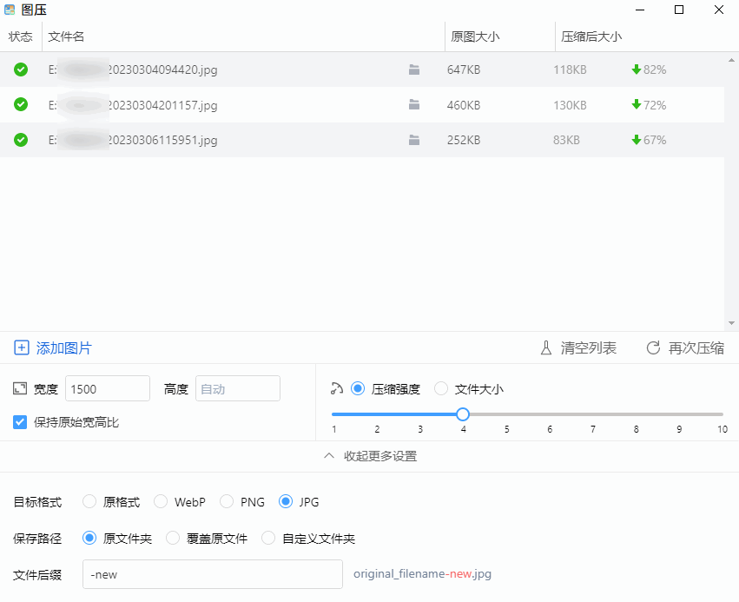Open folder icon for the 20230304201157.jpg row

click(x=414, y=105)
